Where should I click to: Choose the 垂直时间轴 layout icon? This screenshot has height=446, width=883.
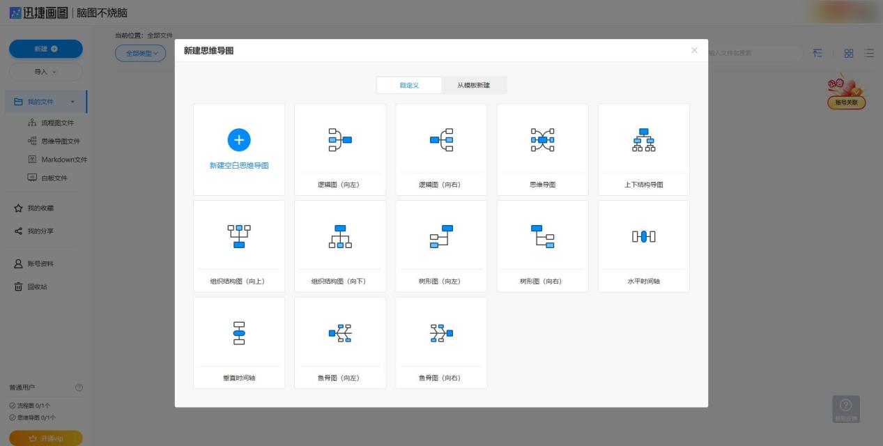(239, 333)
